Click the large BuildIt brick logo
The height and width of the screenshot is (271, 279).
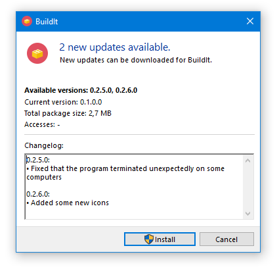coord(37,53)
